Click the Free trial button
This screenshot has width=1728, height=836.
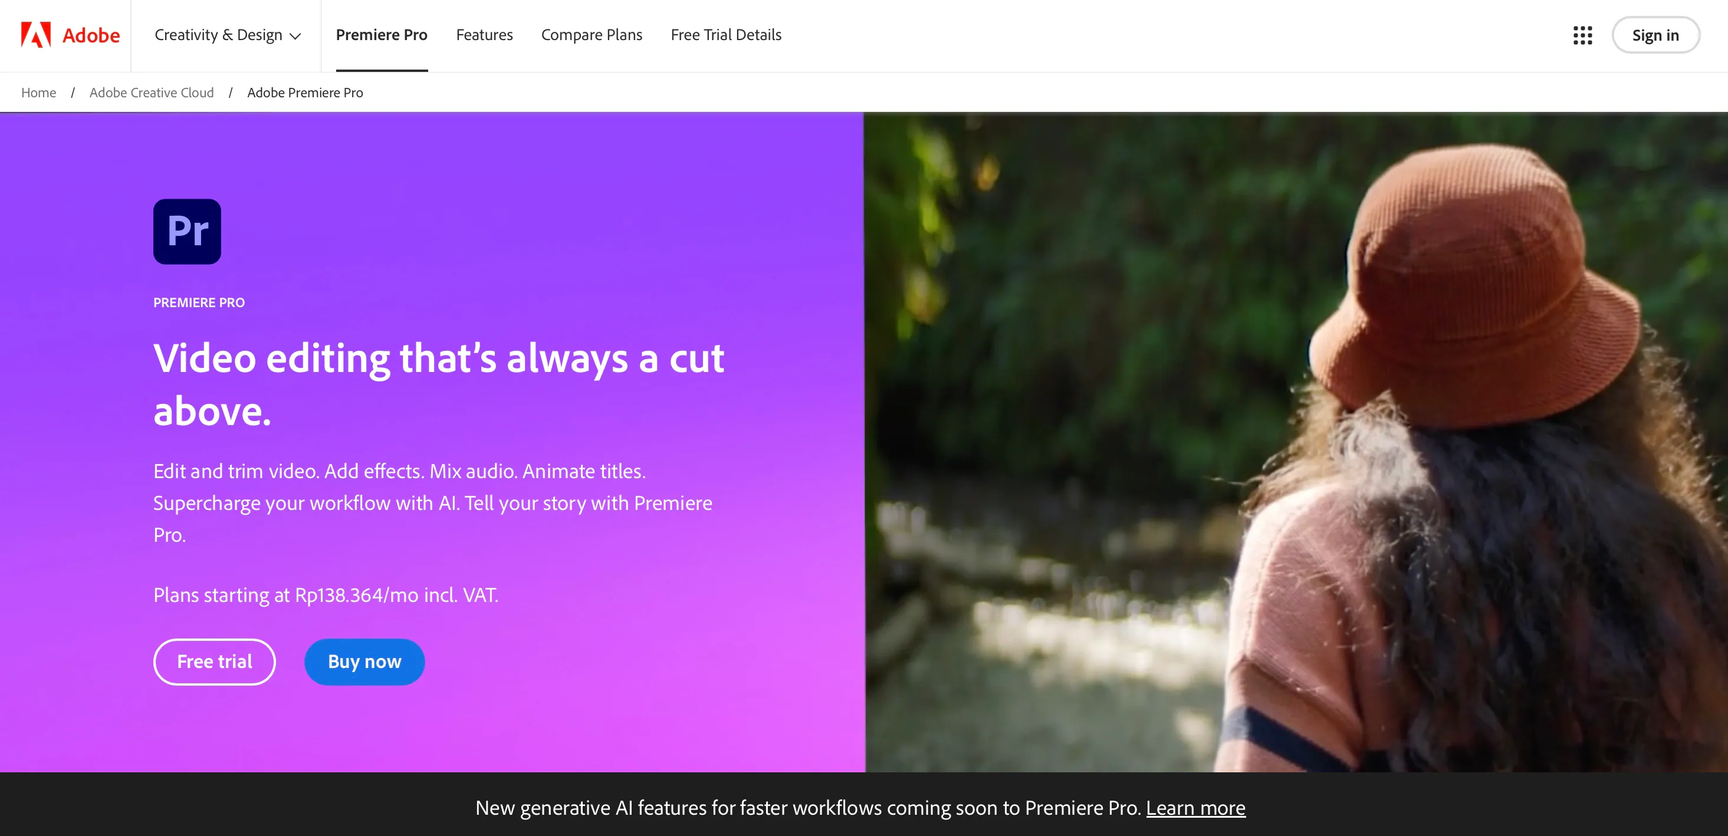[x=214, y=662]
